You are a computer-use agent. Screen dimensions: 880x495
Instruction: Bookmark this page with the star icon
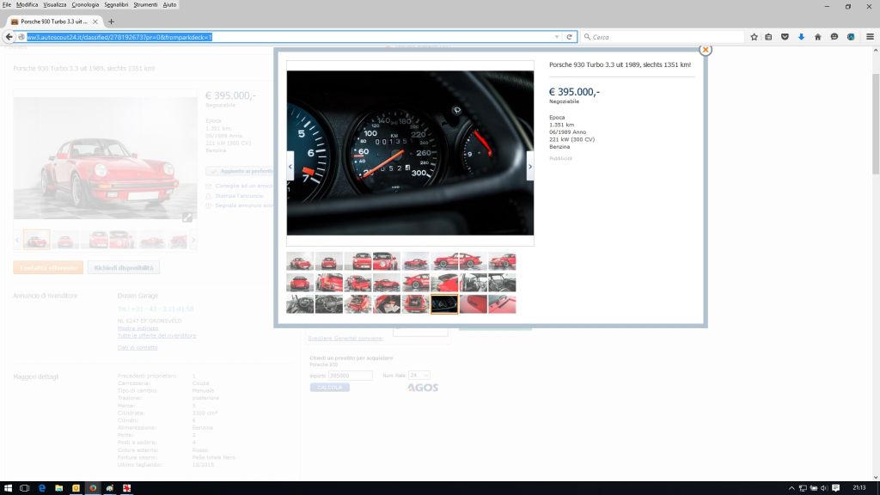coord(754,37)
